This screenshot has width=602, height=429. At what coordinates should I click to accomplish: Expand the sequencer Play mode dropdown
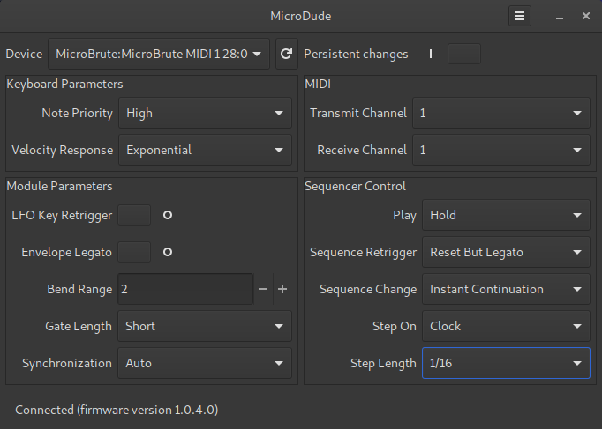click(506, 215)
